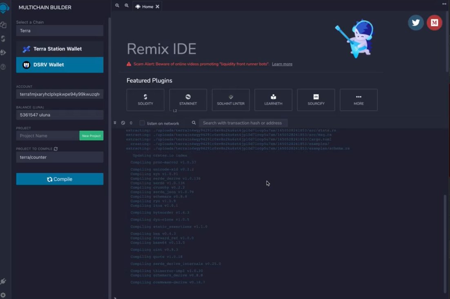450x299 pixels.
Task: Open the Select a Chain dropdown
Action: 60,31
